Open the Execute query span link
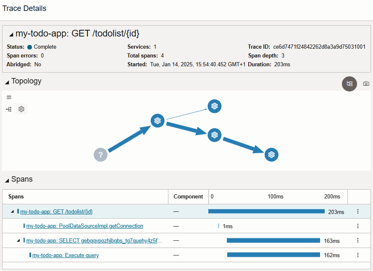This screenshot has width=373, height=271. click(64, 255)
